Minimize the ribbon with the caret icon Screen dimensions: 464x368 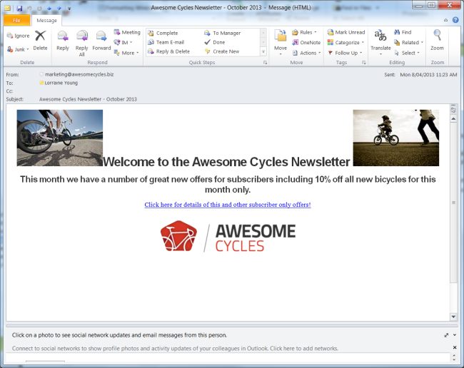tap(445, 20)
